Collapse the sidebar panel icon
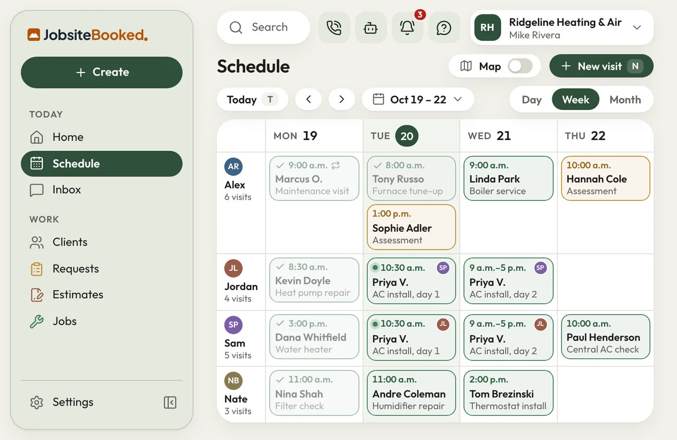677x440 pixels. tap(170, 402)
